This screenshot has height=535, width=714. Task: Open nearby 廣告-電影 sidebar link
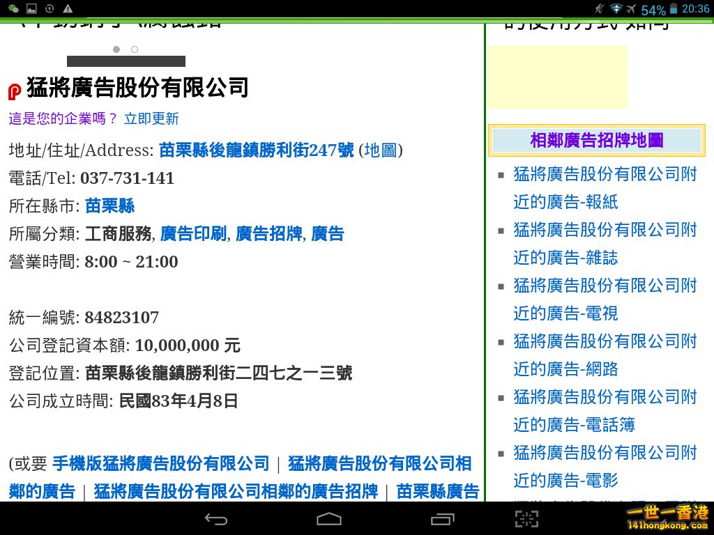coord(605,466)
